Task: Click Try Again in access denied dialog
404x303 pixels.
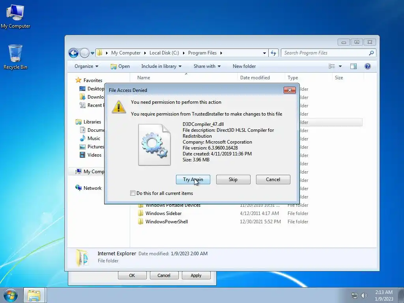Action: point(193,180)
